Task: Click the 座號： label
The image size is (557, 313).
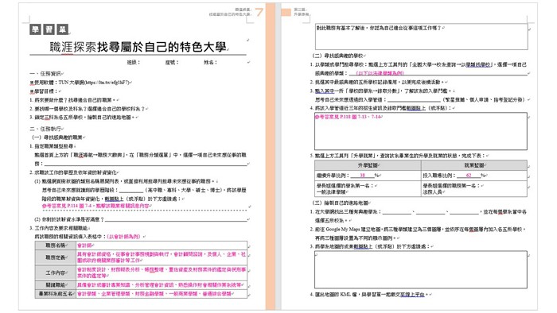Action: tap(172, 63)
